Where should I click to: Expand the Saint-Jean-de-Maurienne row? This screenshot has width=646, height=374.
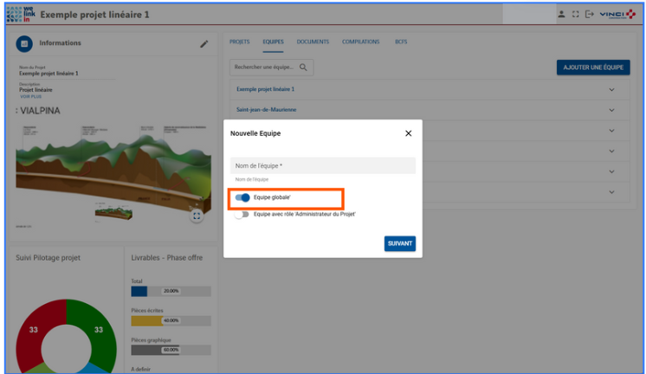coord(612,110)
